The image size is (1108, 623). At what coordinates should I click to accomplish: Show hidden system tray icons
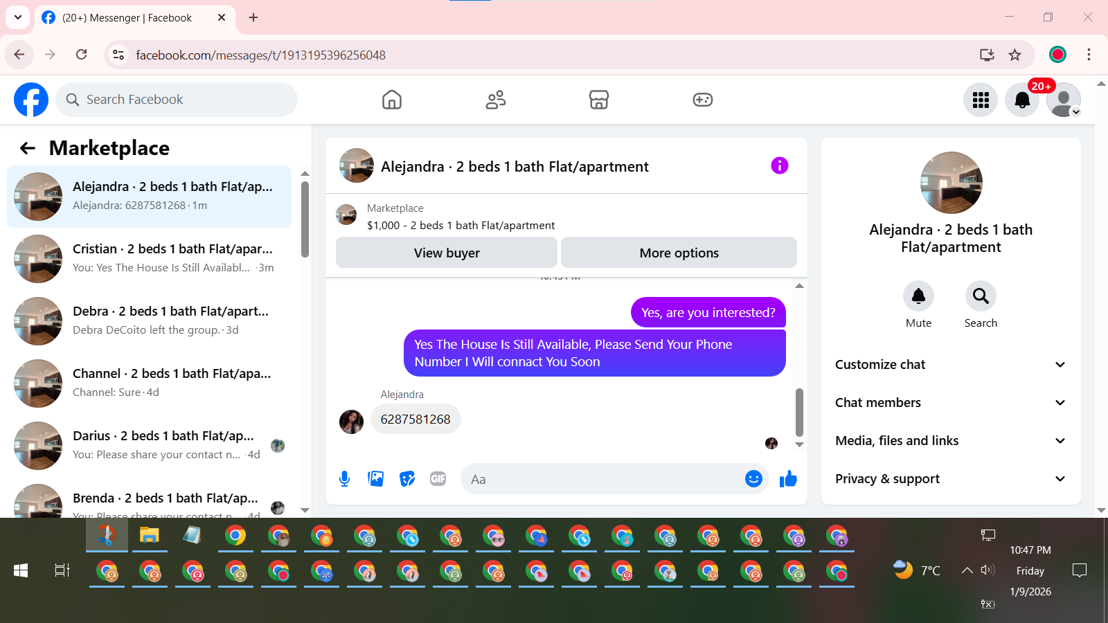pos(967,570)
